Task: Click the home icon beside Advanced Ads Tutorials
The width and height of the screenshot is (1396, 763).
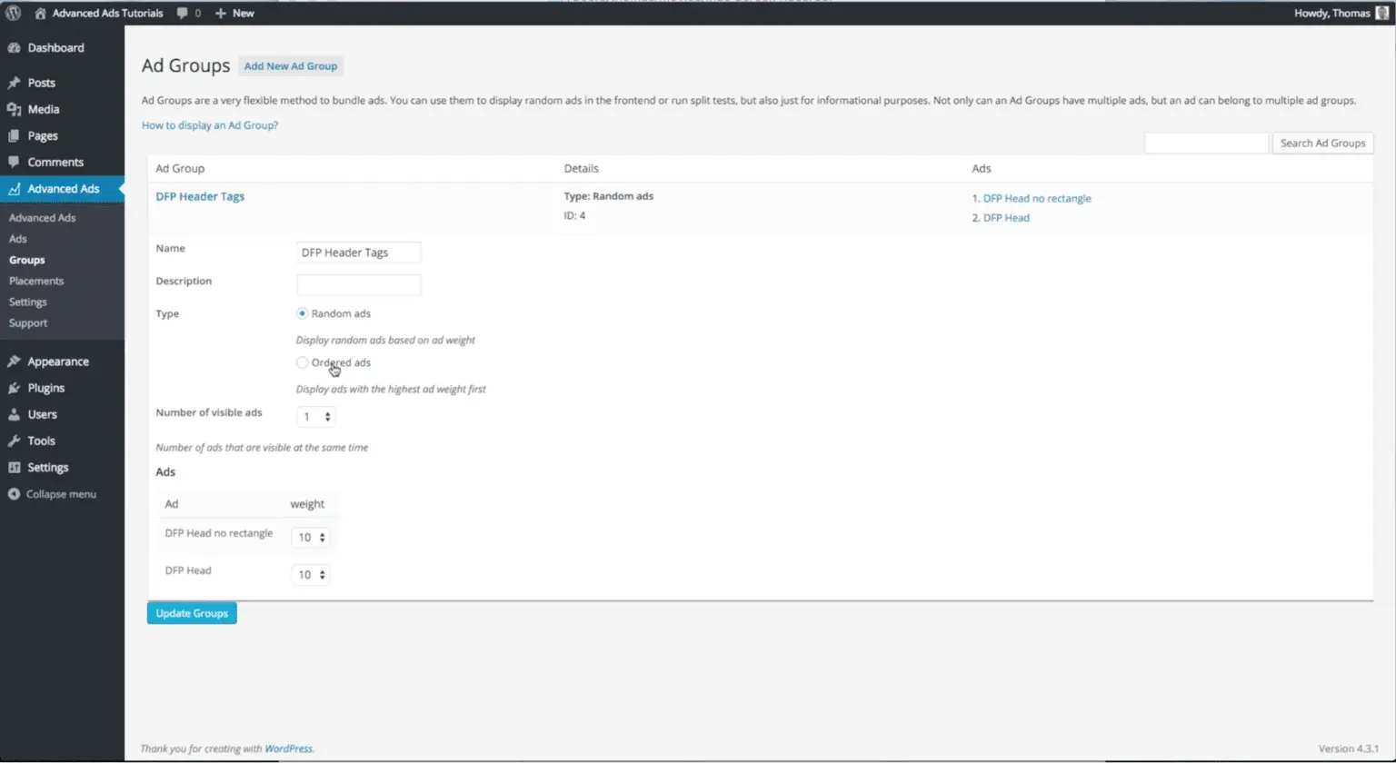Action: point(40,13)
